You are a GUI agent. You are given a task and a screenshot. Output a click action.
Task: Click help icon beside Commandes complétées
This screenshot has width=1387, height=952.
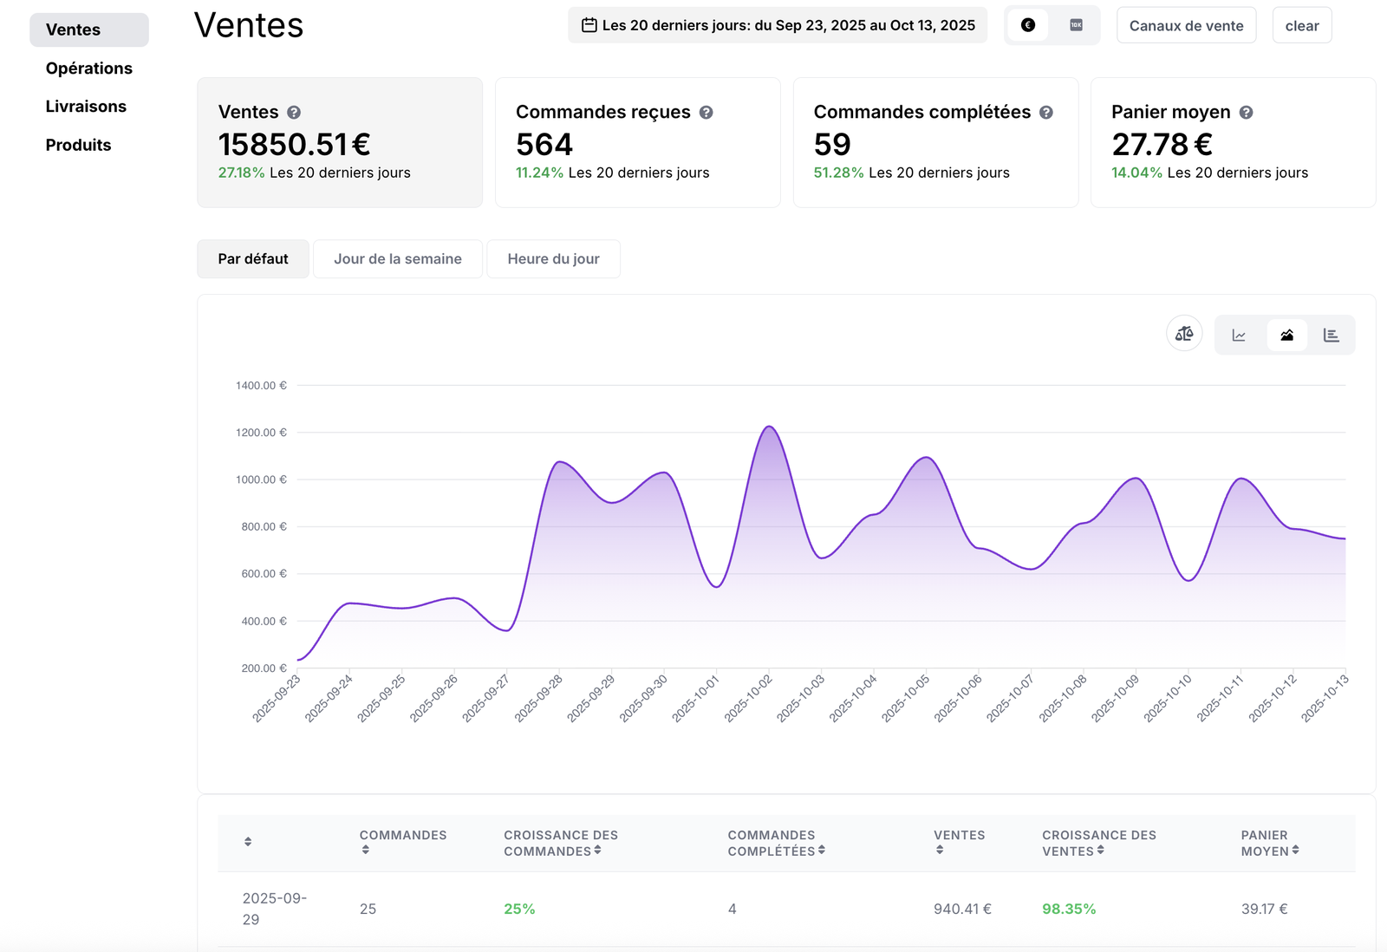point(1046,113)
